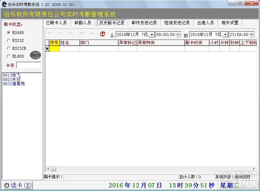
Task: Go to next record navigator arrow
Action: coord(71,34)
